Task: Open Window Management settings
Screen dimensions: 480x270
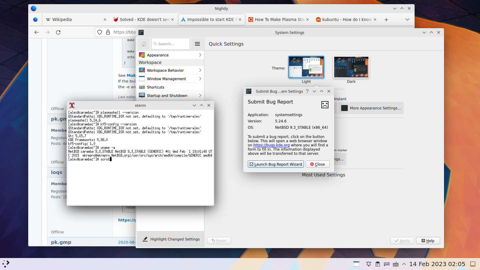Action: click(x=170, y=79)
